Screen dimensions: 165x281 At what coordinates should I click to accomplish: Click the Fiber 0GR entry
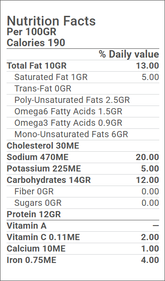(x=34, y=192)
